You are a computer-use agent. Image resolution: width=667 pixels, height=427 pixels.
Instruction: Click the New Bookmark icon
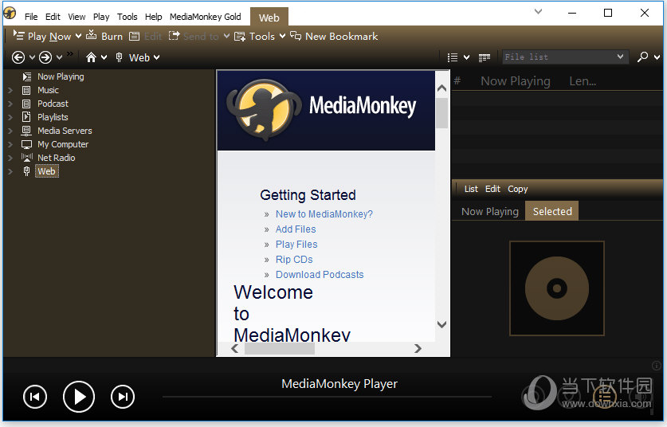click(x=296, y=36)
